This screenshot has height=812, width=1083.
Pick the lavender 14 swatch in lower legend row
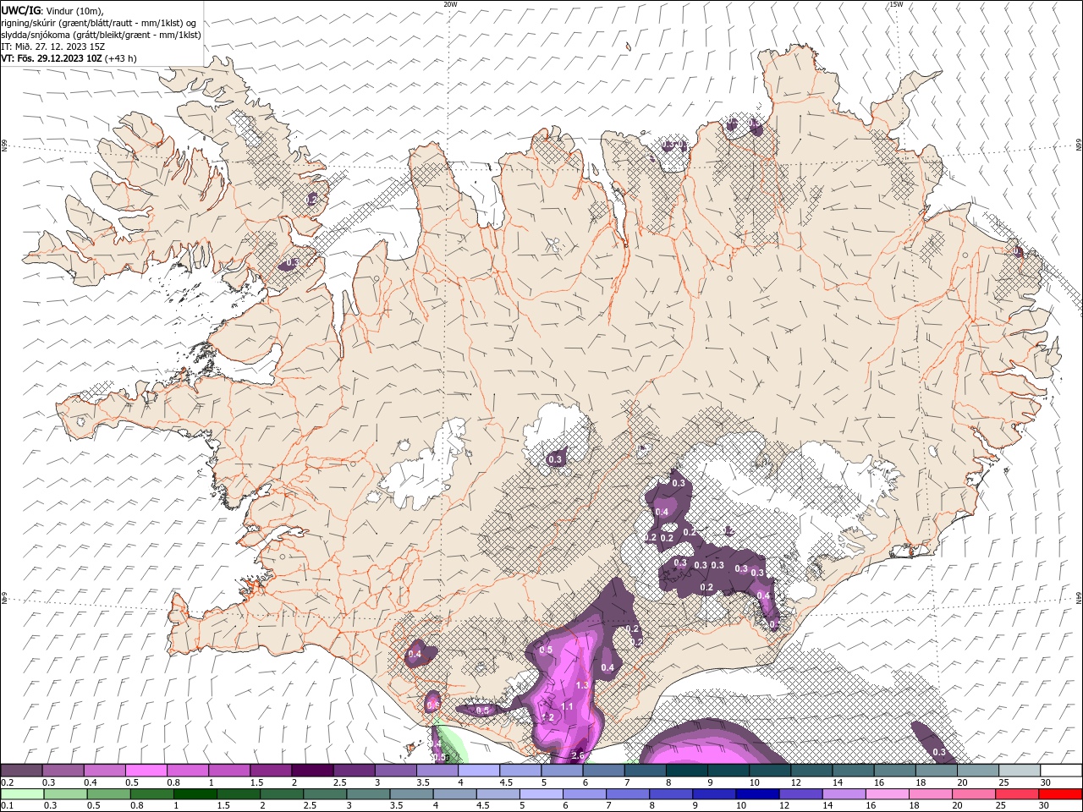pyautogui.click(x=844, y=794)
